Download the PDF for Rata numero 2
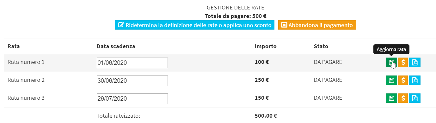This screenshot has height=123, width=436. pyautogui.click(x=415, y=80)
